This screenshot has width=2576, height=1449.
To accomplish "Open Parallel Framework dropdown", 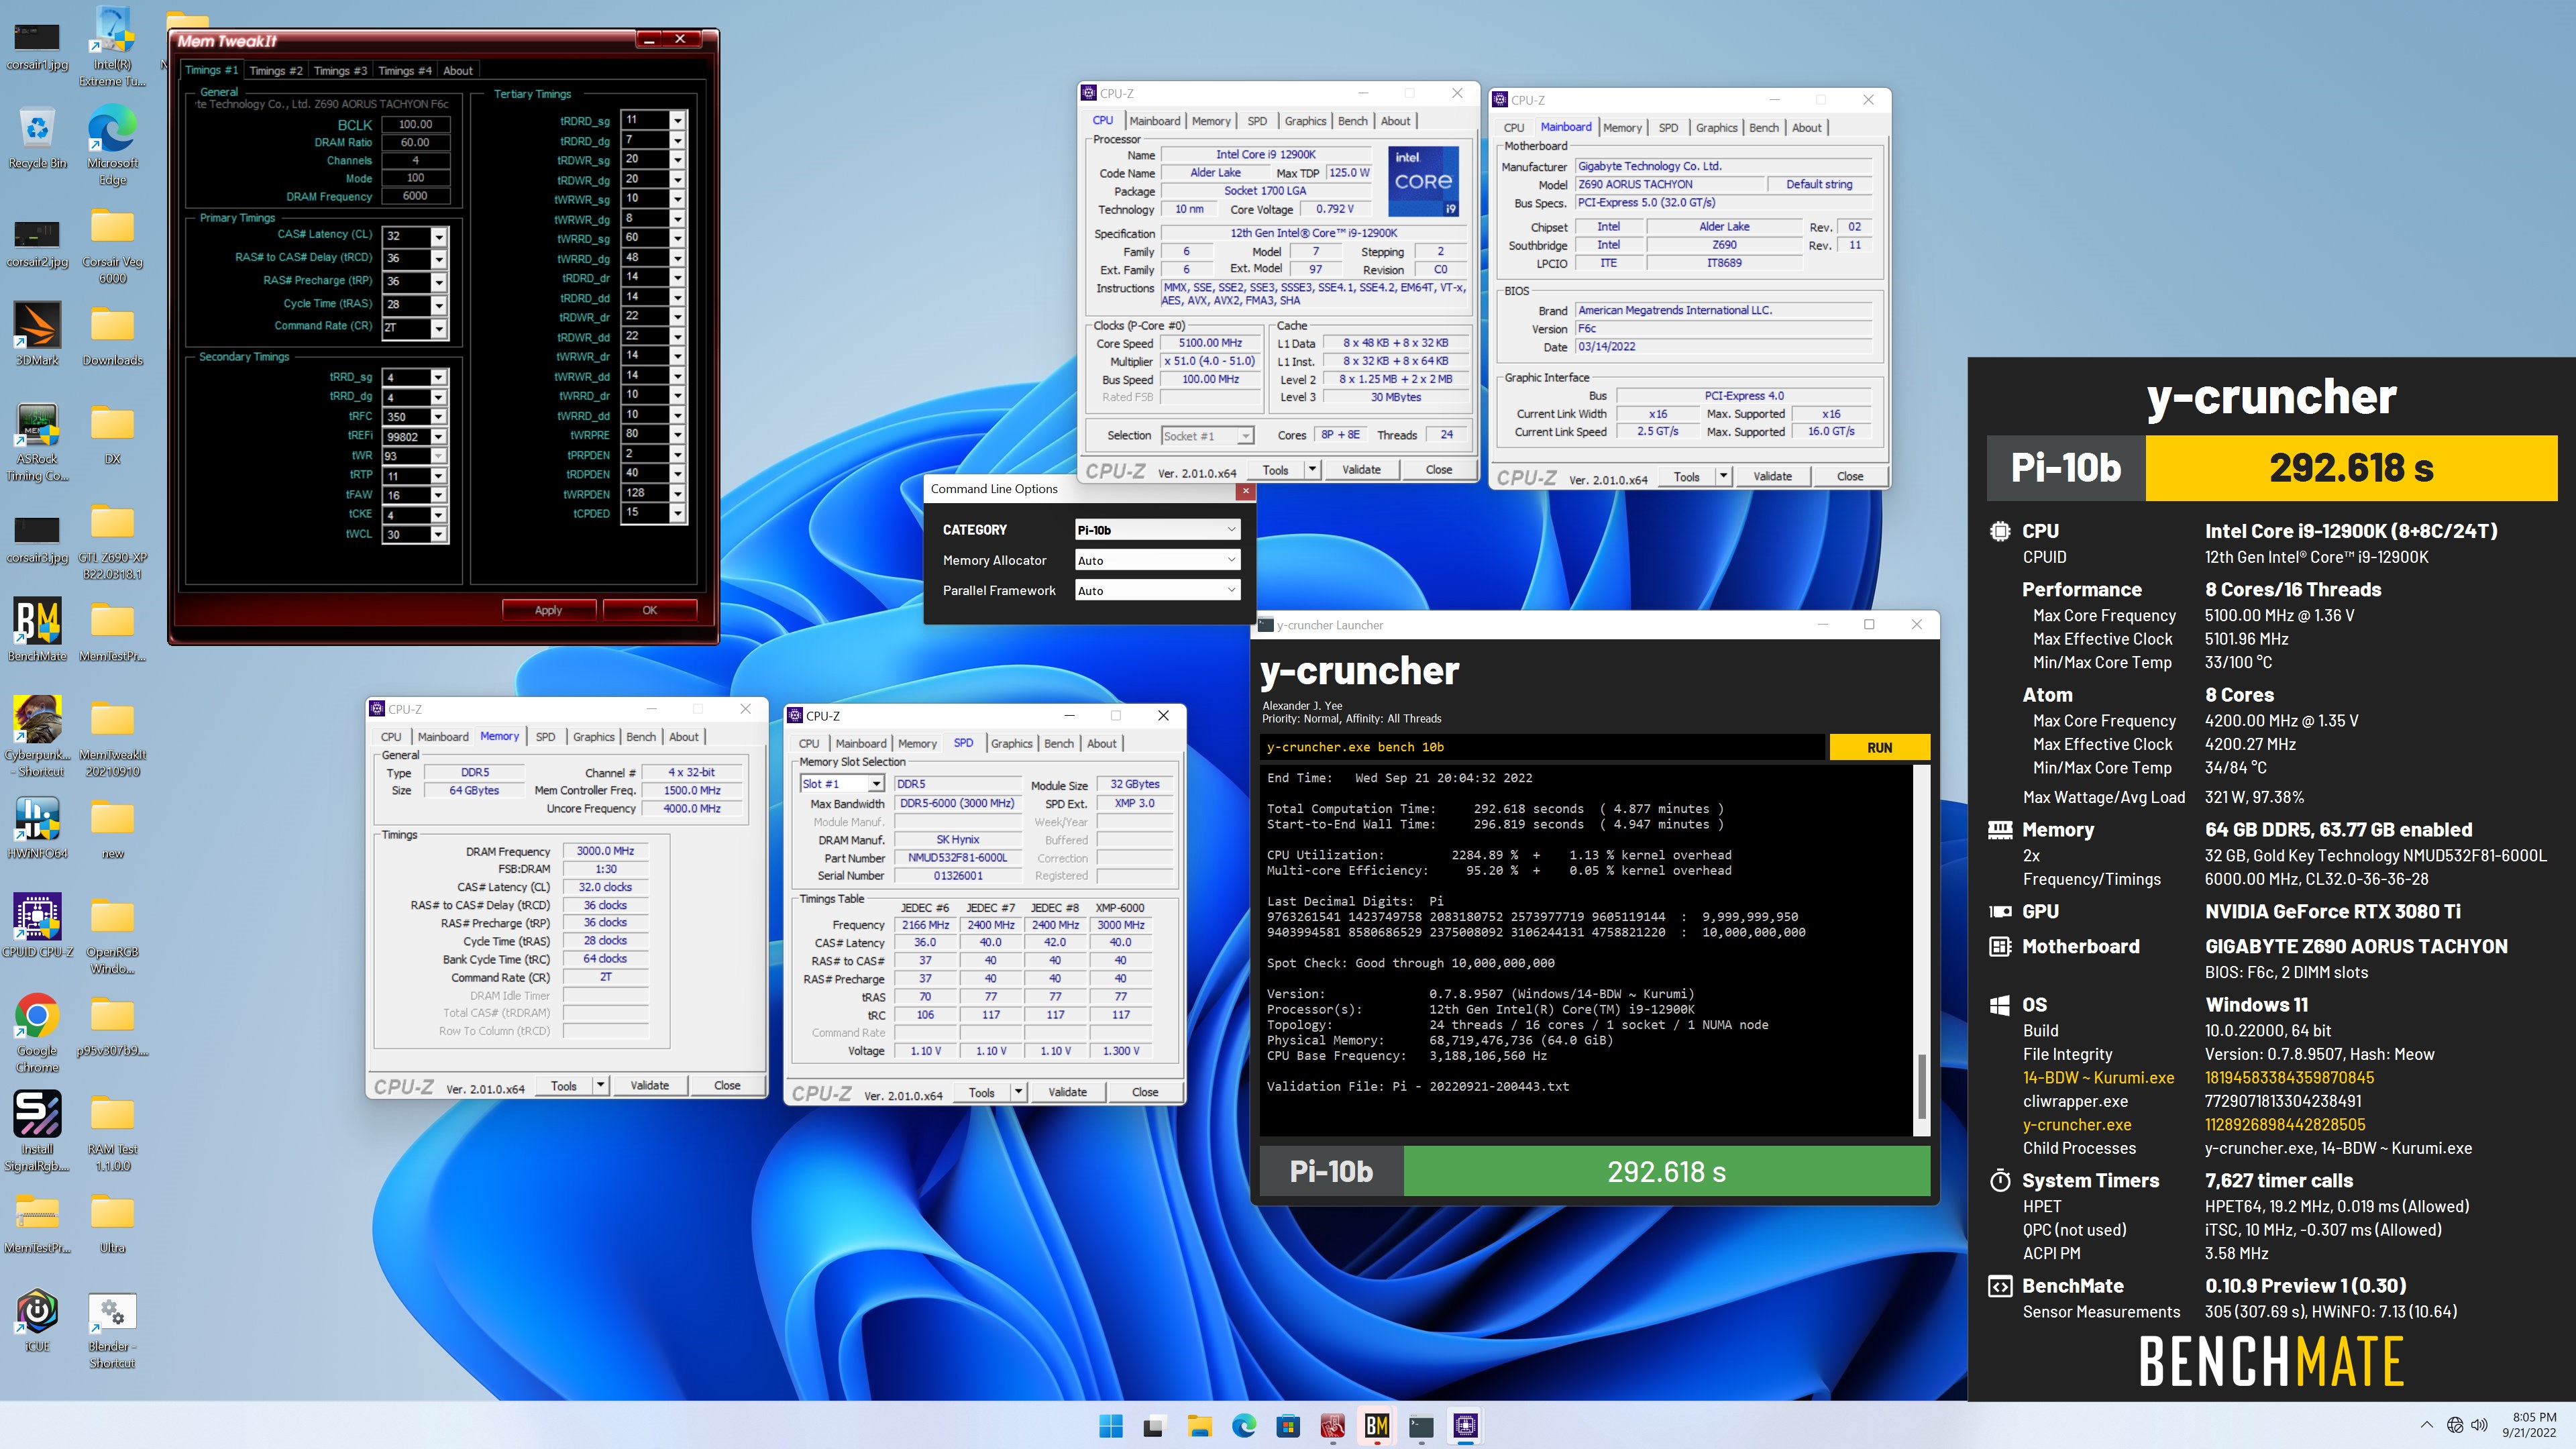I will point(1157,590).
